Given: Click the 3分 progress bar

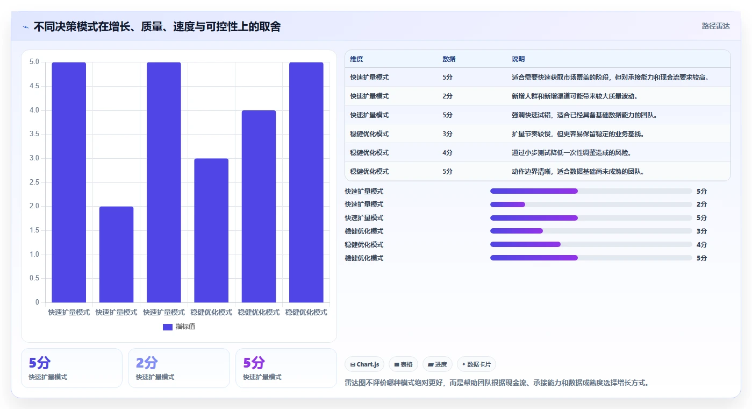Looking at the screenshot, I should 591,231.
